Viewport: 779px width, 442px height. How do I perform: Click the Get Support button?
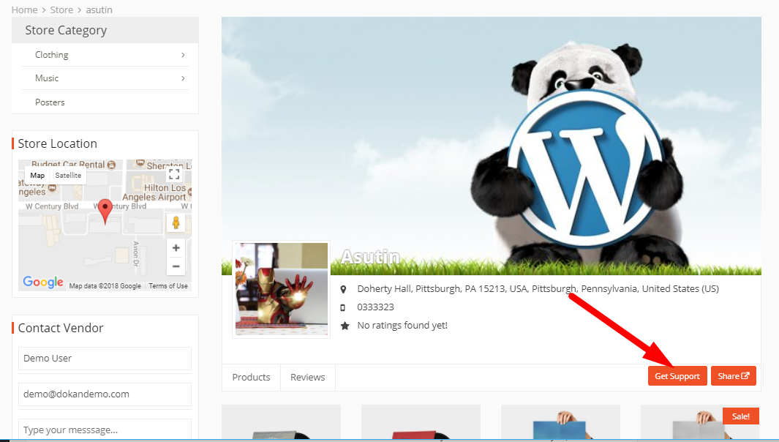pos(677,376)
